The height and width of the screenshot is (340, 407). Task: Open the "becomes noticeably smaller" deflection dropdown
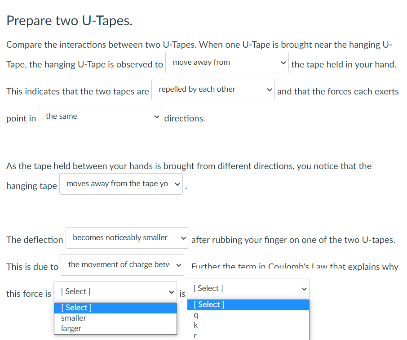point(127,237)
